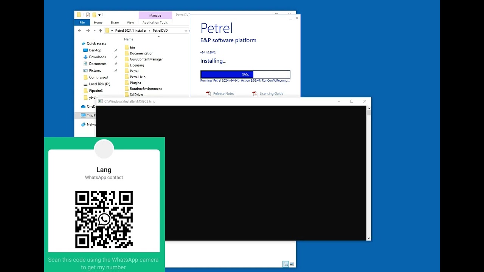The image size is (484, 272).
Task: Unpin Documents using its pin icon
Action: [x=116, y=64]
